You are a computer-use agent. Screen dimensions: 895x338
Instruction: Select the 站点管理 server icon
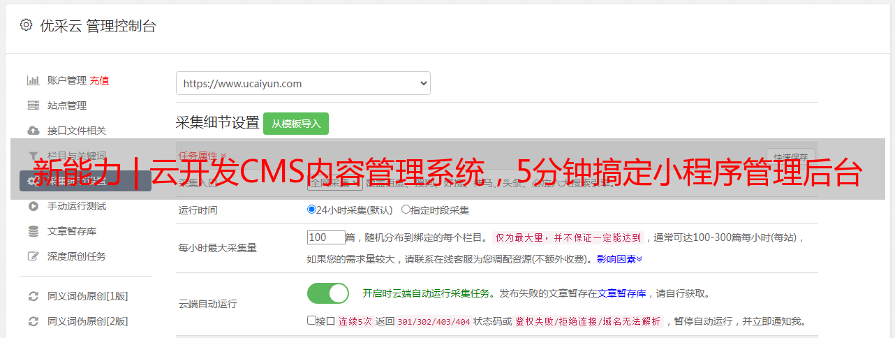coord(33,105)
